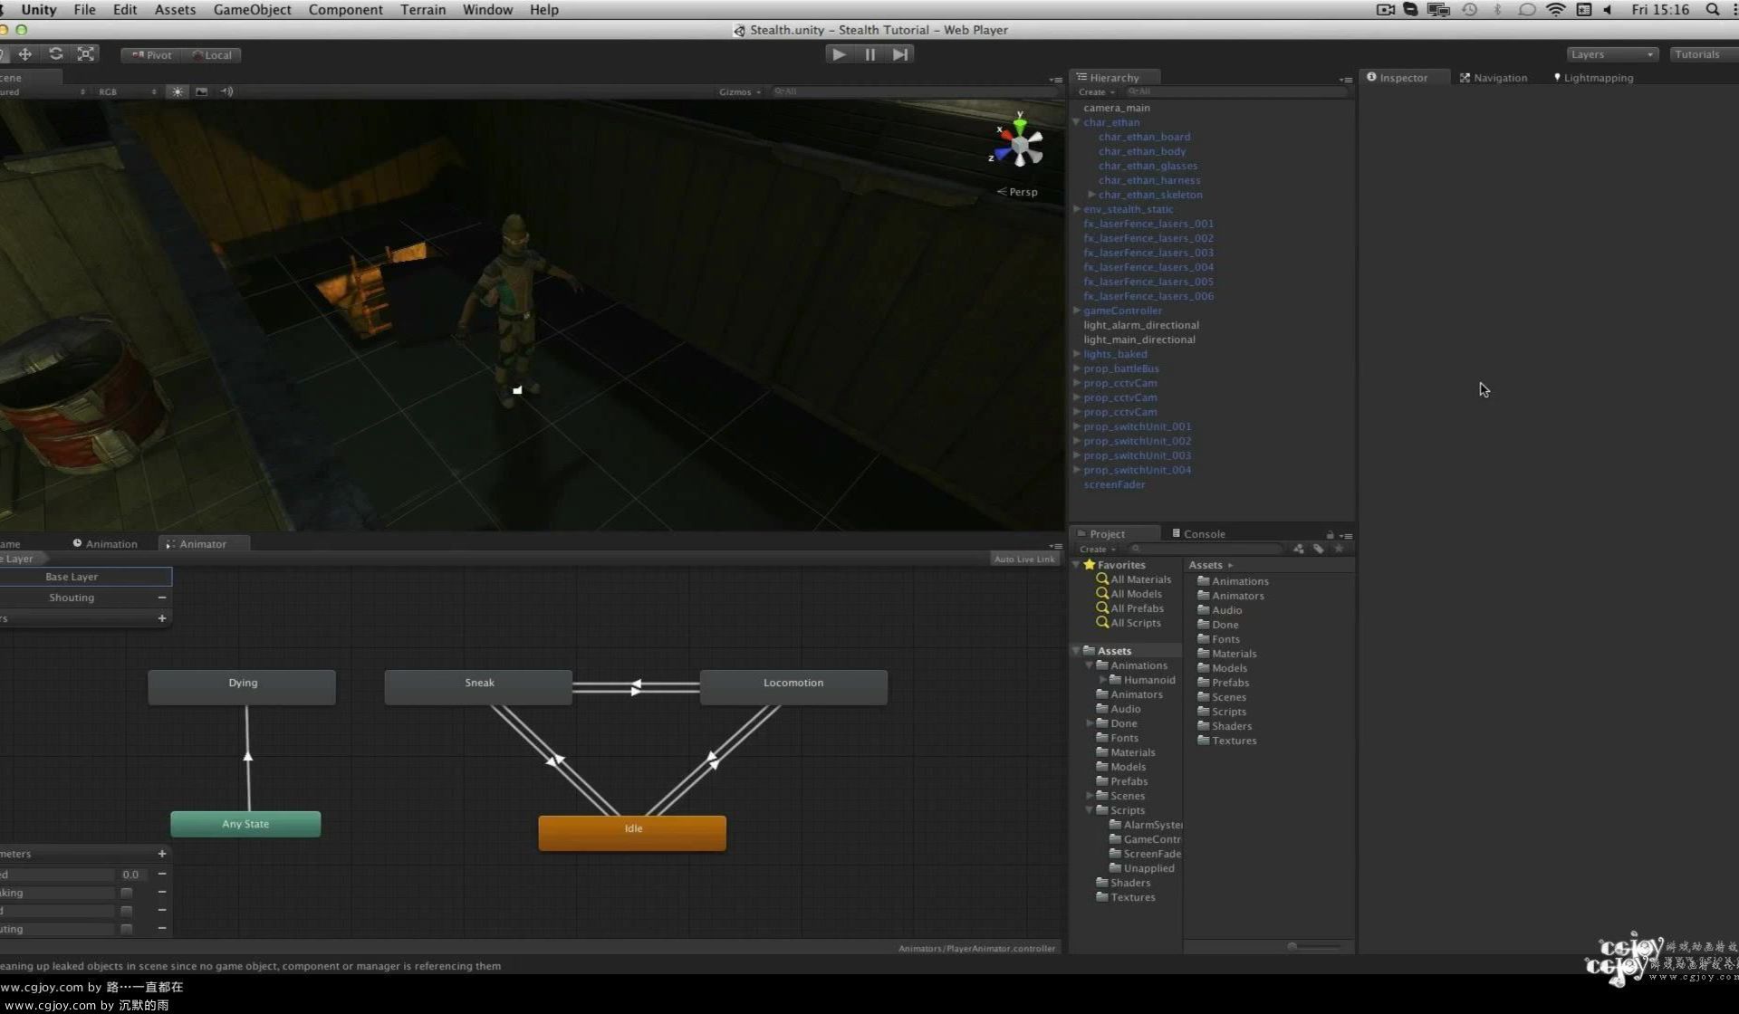Select camera_main in Hierarchy

click(x=1116, y=108)
